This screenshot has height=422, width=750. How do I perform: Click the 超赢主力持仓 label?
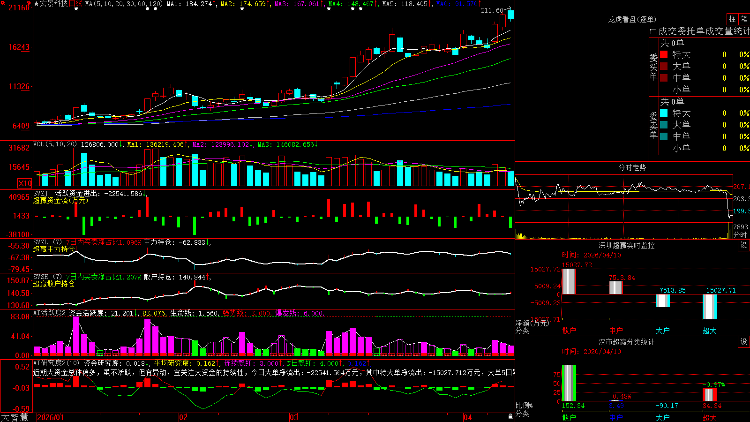(x=54, y=249)
